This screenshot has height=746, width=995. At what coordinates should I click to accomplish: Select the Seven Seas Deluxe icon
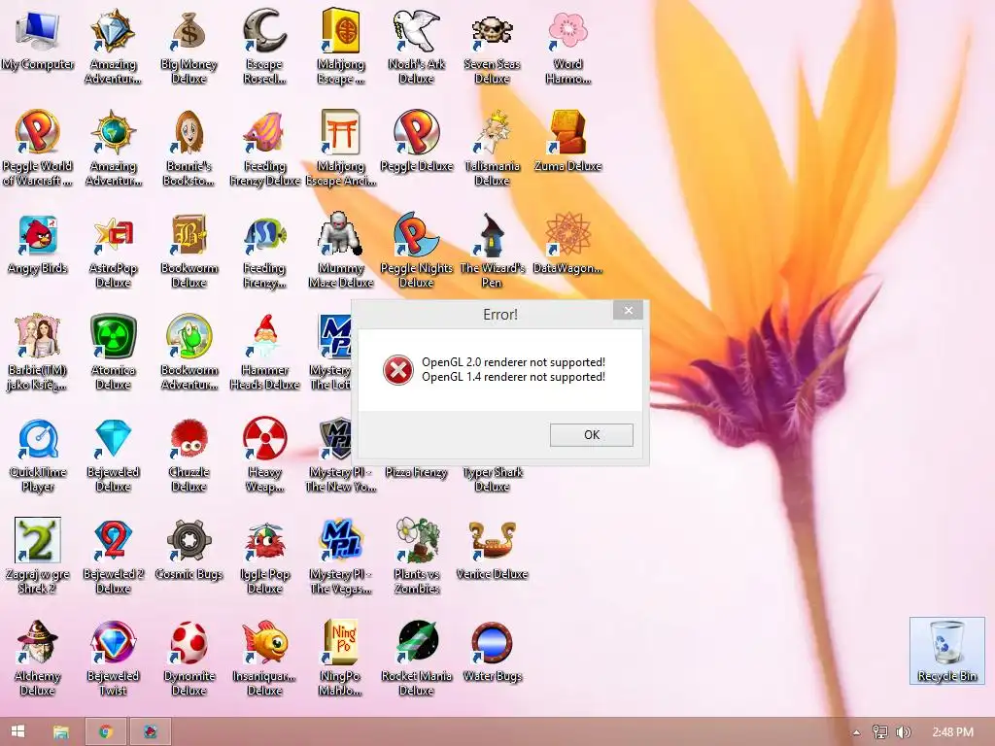click(492, 30)
